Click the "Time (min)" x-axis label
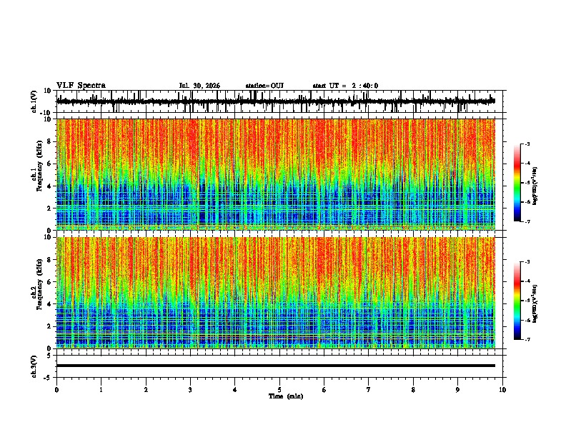 pos(286,396)
